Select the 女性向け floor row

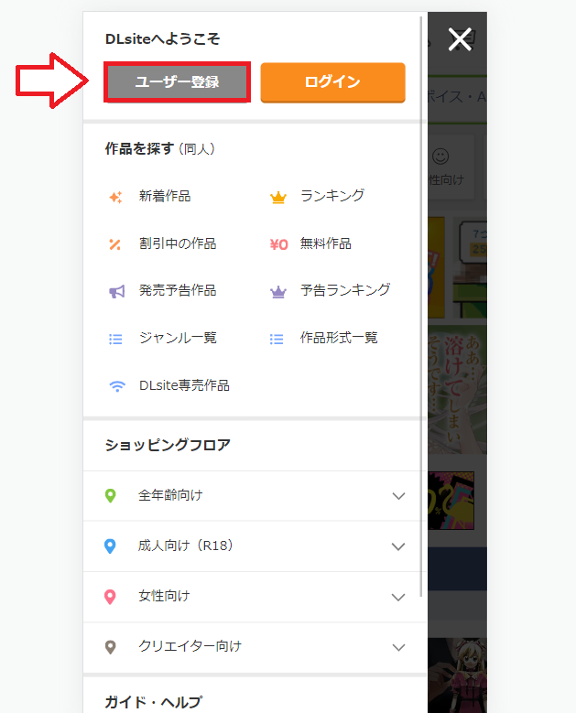(x=253, y=597)
